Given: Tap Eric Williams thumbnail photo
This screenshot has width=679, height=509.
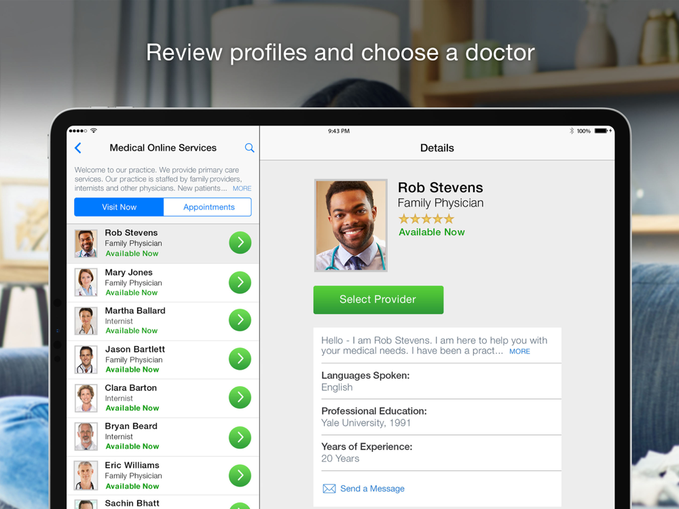Looking at the screenshot, I should pyautogui.click(x=86, y=475).
